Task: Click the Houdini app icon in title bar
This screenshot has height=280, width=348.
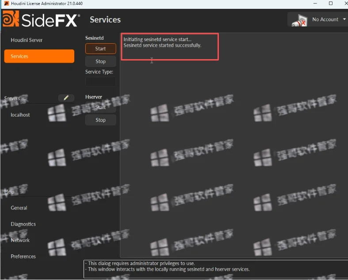Action: (7, 4)
